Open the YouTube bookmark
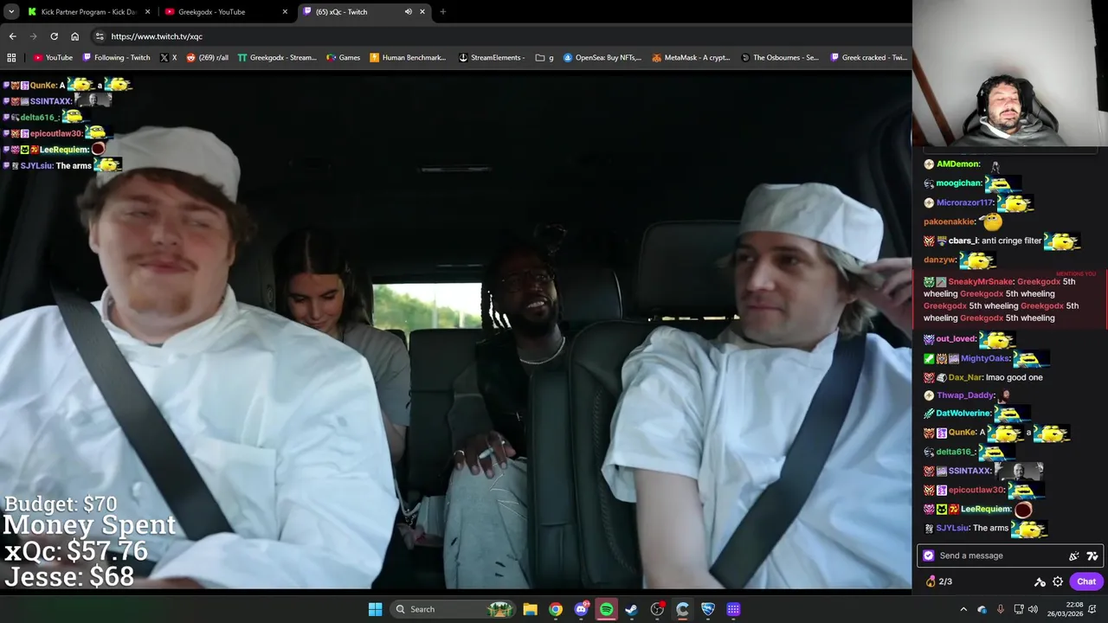This screenshot has width=1108, height=623. coord(53,58)
